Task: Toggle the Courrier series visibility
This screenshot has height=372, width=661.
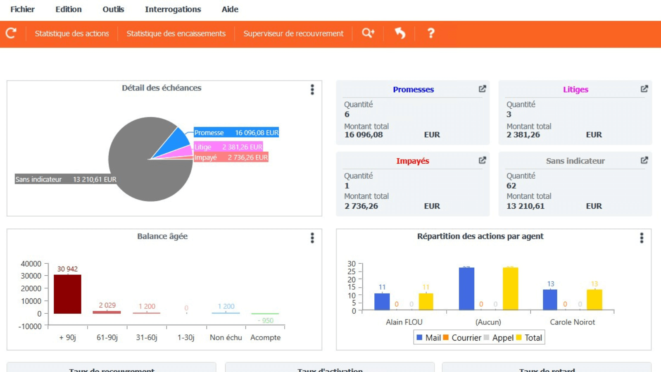Action: coord(464,338)
